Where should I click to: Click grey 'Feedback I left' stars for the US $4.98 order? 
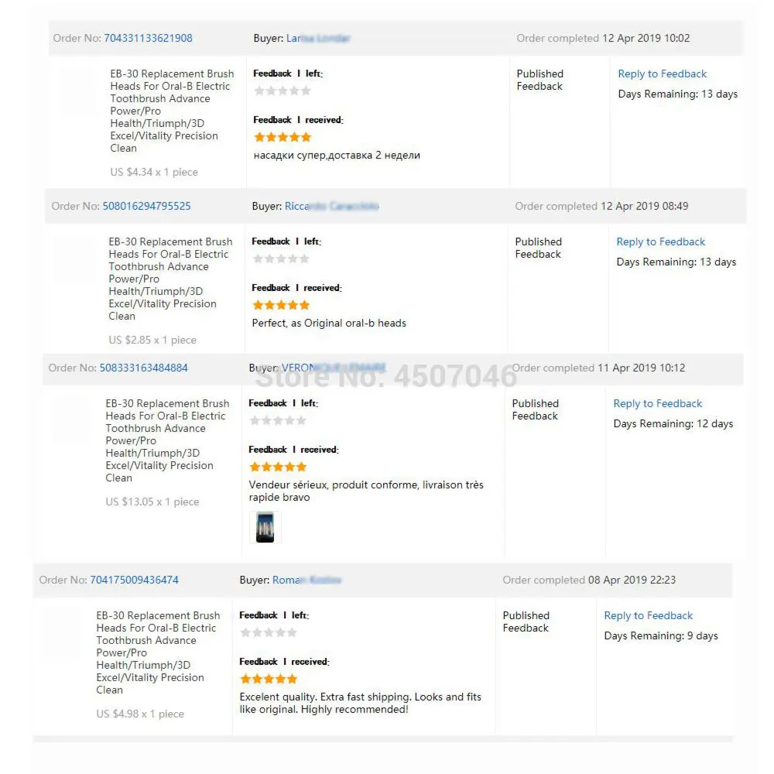(x=269, y=632)
